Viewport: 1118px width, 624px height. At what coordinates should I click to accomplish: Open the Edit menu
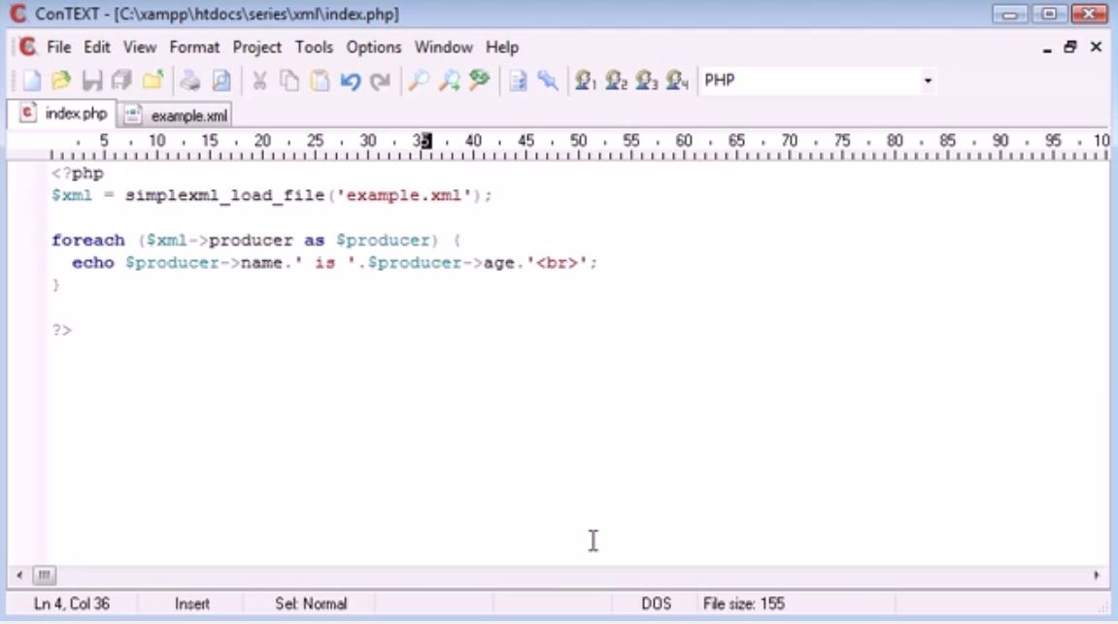[96, 47]
